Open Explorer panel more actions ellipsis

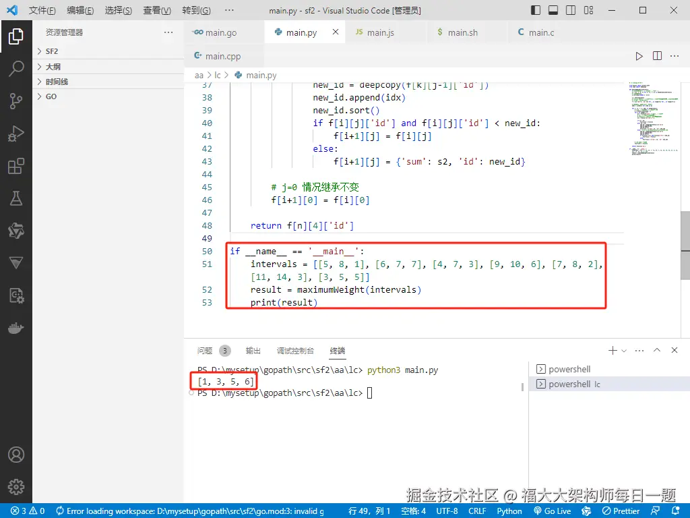tap(168, 32)
